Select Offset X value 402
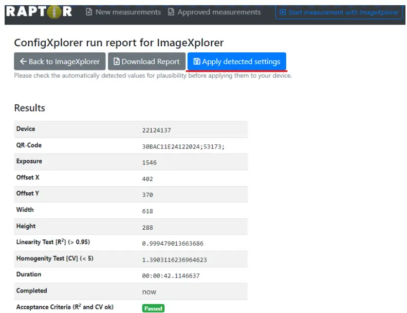Viewport: 407px width, 313px height. (x=147, y=179)
